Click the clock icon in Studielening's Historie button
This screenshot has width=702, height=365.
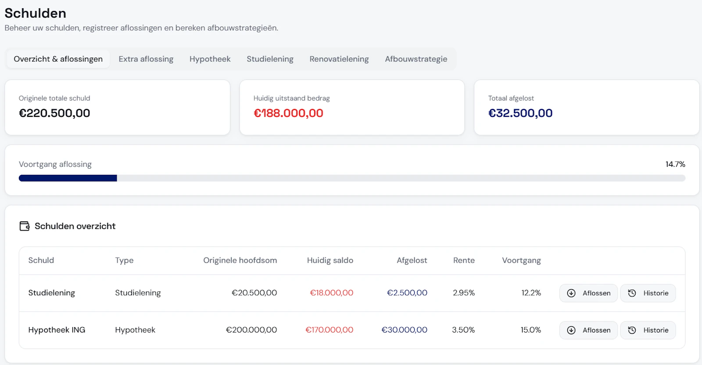pyautogui.click(x=632, y=293)
